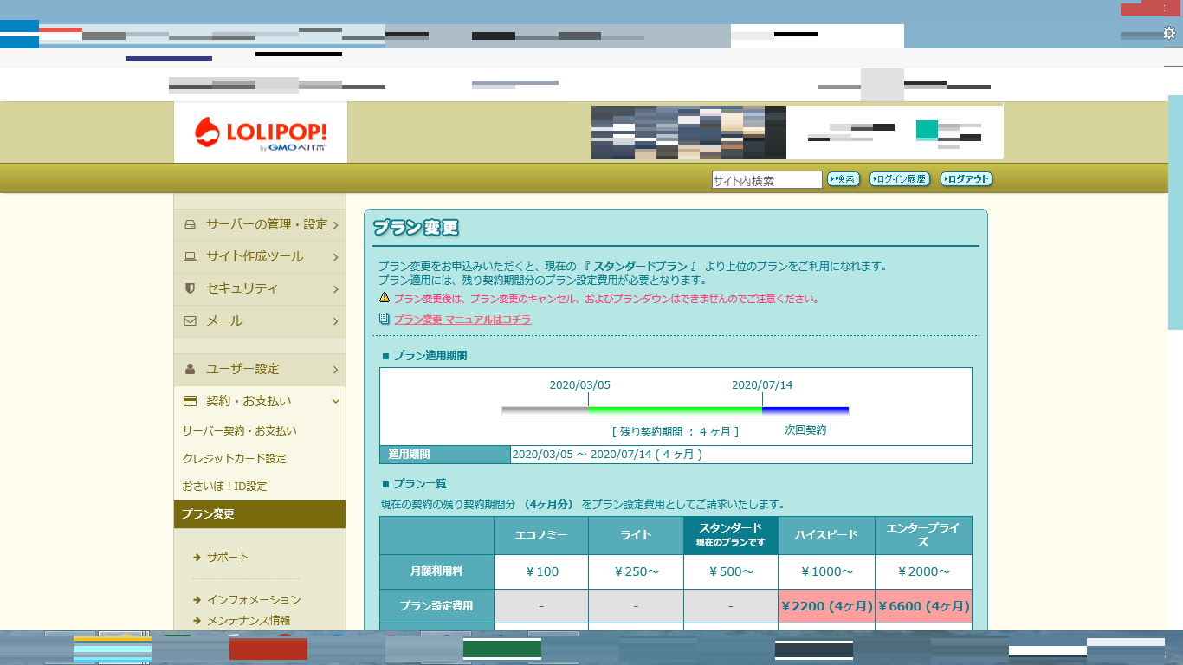Expand the サーバーの管理・設定 chevron

[x=335, y=225]
